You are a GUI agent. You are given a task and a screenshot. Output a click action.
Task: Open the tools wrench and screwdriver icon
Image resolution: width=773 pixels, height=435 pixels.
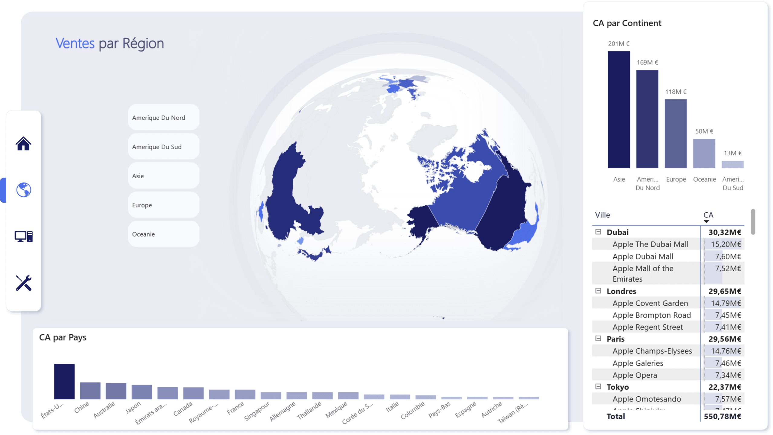[24, 283]
